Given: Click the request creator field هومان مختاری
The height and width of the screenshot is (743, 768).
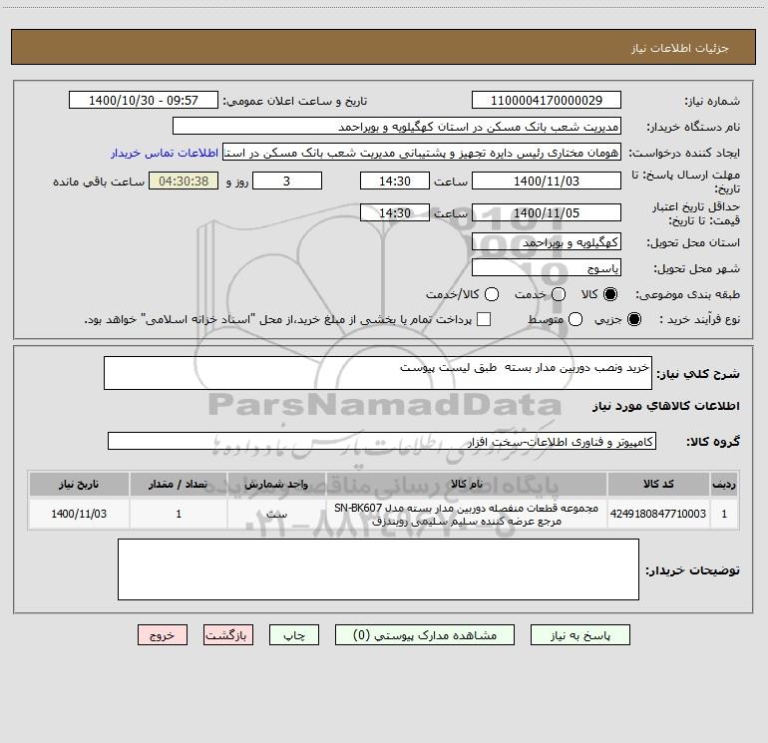Looking at the screenshot, I should (x=422, y=152).
